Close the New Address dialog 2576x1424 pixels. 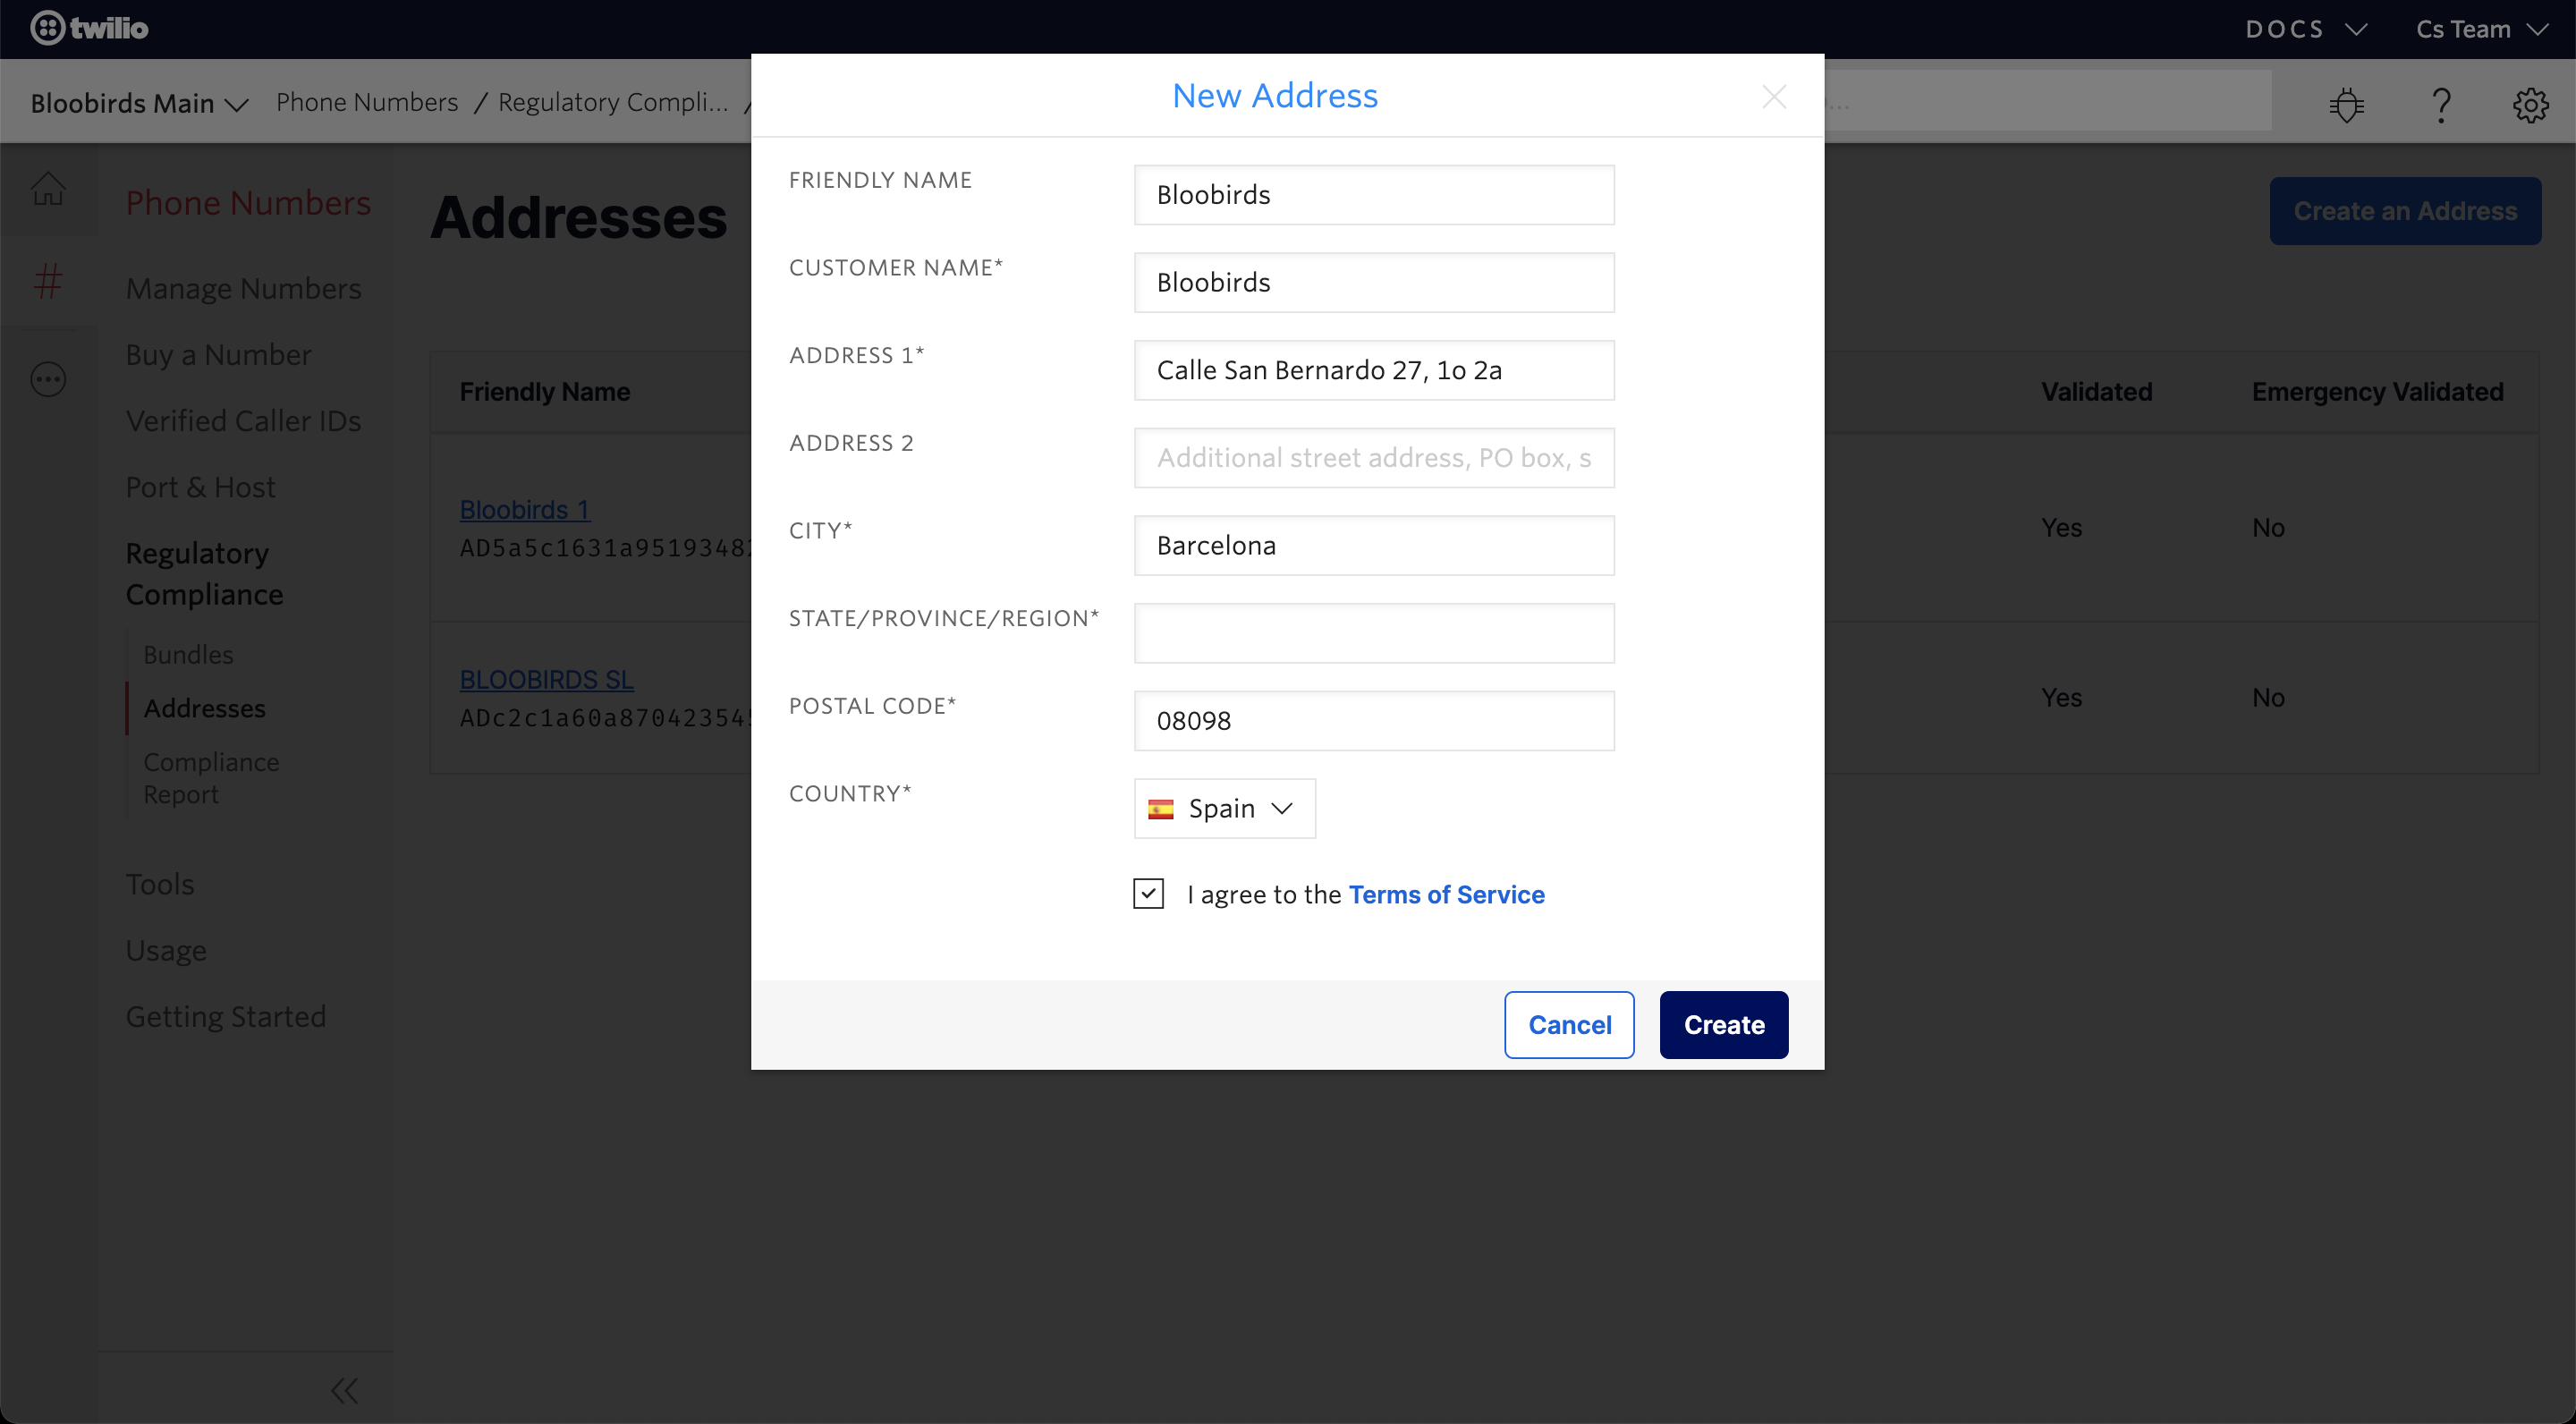click(x=1774, y=97)
